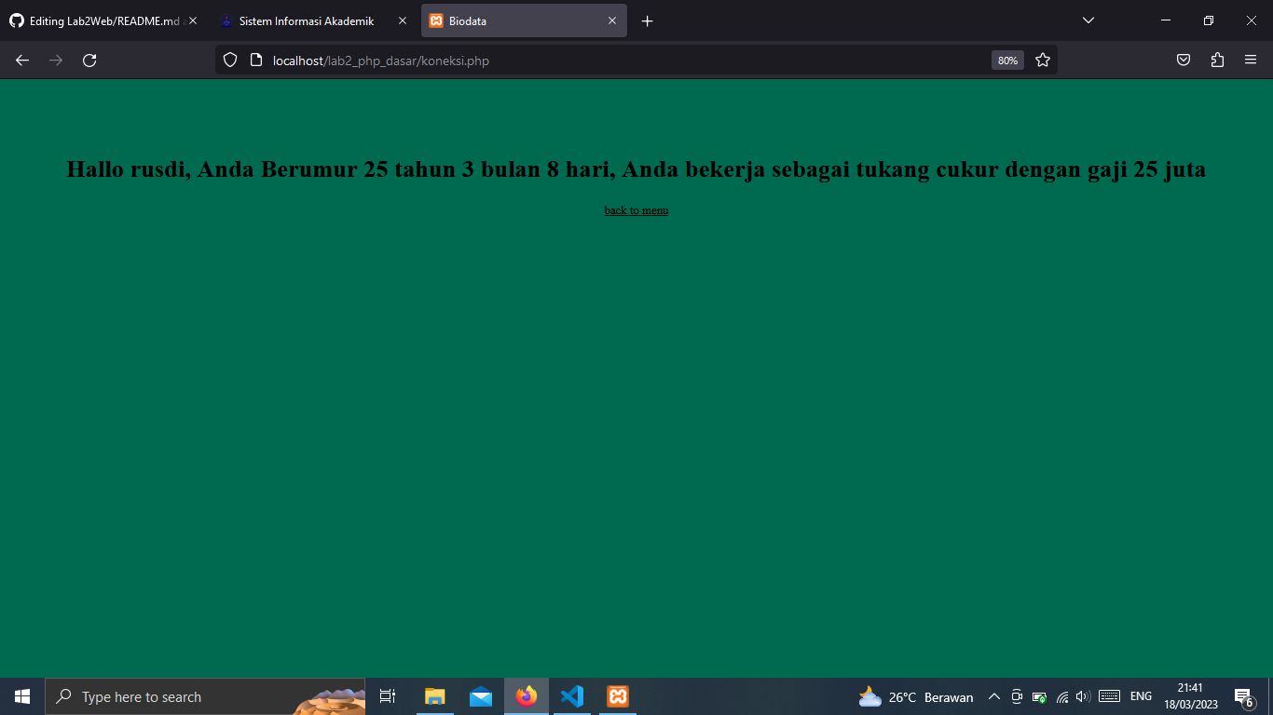Open the Firefox hamburger menu
Viewport: 1273px width, 715px height.
click(x=1252, y=60)
